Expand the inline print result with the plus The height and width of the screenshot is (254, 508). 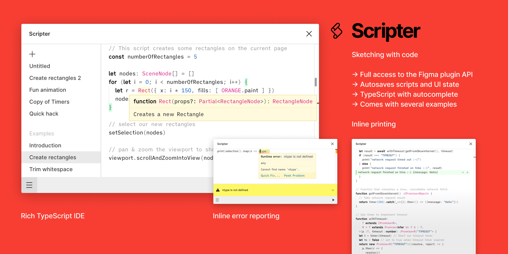463,172
